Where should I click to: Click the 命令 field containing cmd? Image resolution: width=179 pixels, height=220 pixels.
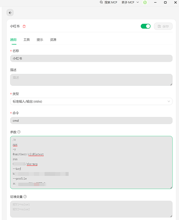pyautogui.click(x=91, y=121)
